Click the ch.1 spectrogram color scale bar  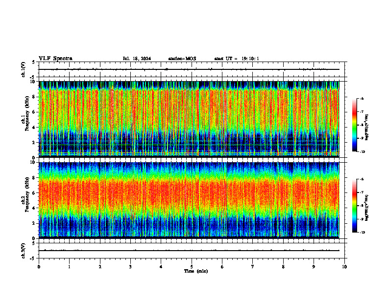click(354, 125)
